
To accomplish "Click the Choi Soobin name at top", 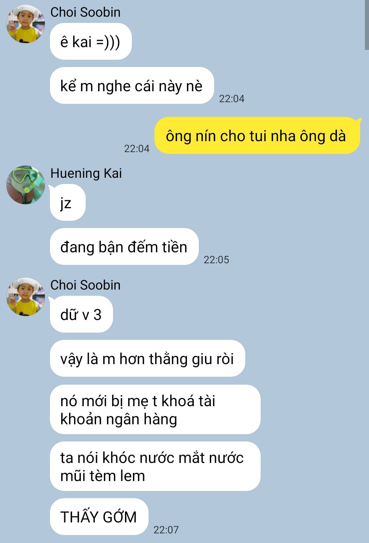I will click(x=85, y=12).
